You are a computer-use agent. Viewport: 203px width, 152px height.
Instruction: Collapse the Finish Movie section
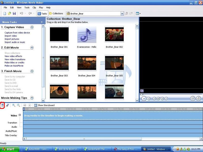pos(32,71)
